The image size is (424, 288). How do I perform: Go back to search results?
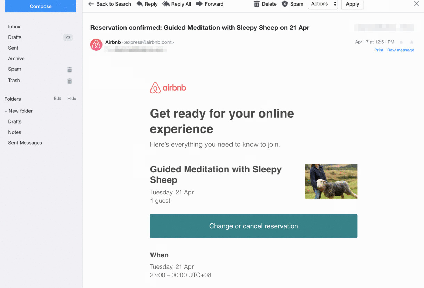[x=109, y=4]
